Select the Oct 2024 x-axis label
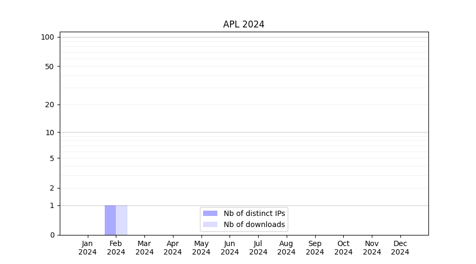The height and width of the screenshot is (264, 476). pyautogui.click(x=343, y=248)
